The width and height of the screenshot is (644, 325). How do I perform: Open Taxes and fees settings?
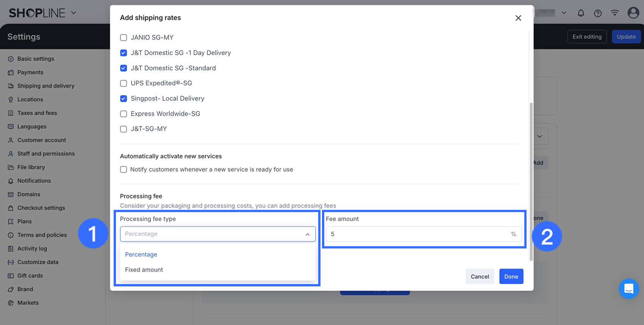pyautogui.click(x=37, y=113)
